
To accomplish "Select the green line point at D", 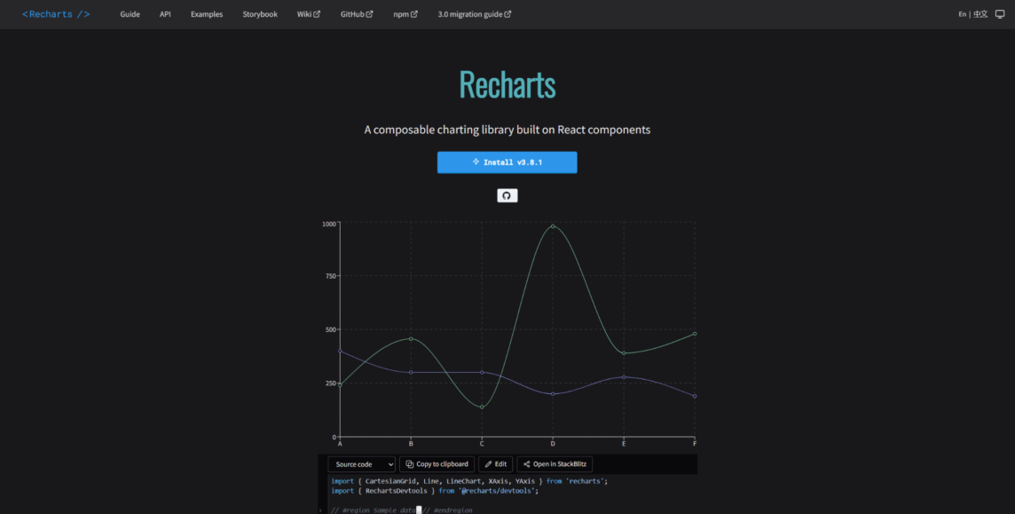I will pyautogui.click(x=553, y=226).
